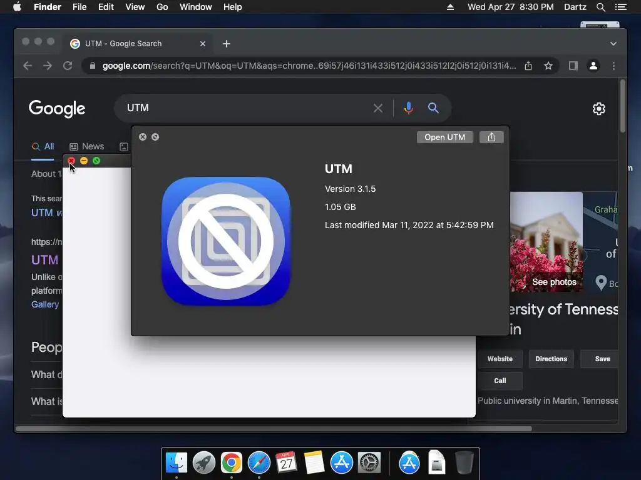Click the Chrome forward arrow

click(48, 66)
